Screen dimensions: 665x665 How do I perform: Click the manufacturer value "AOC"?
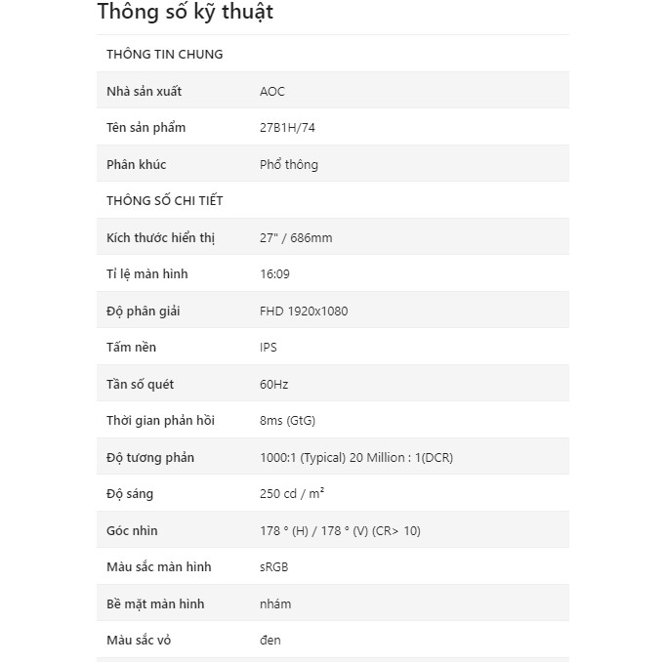272,91
